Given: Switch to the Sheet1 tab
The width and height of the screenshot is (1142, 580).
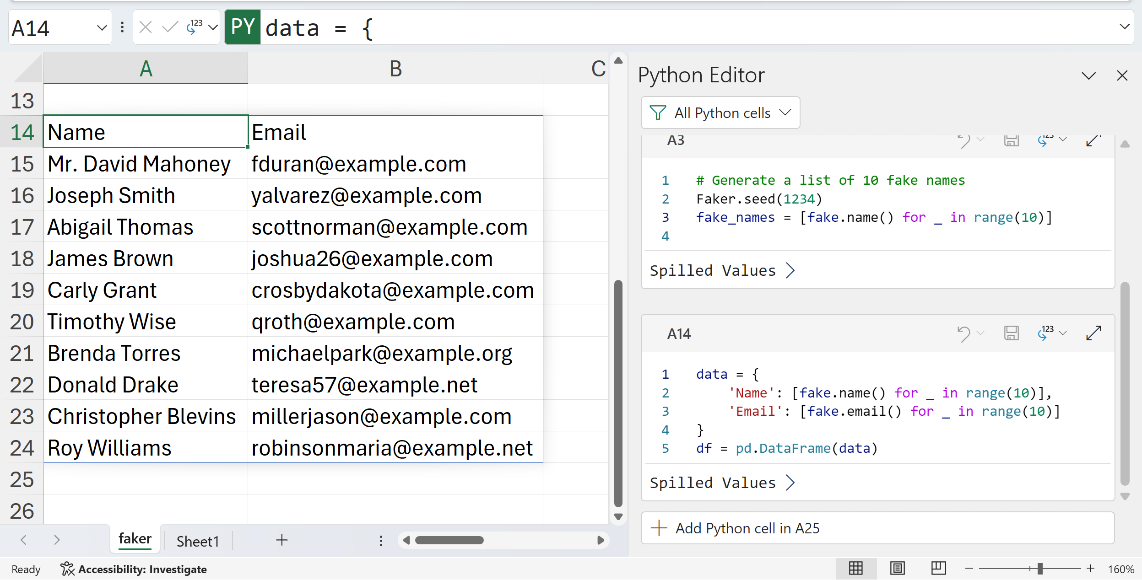Looking at the screenshot, I should [198, 541].
